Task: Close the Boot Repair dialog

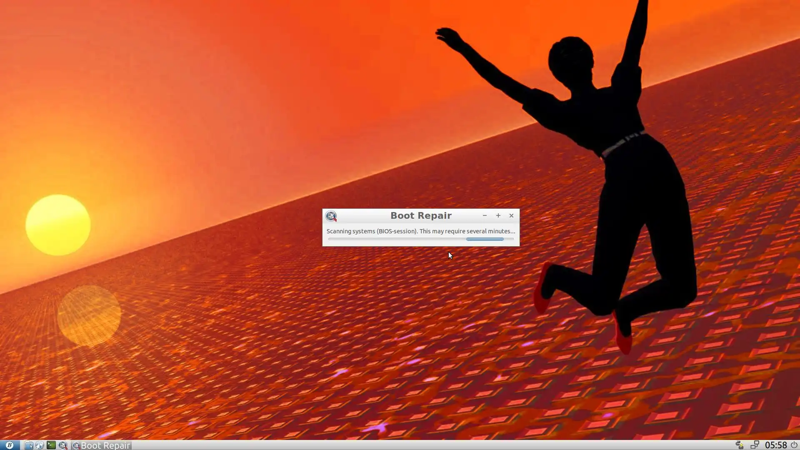Action: coord(511,215)
